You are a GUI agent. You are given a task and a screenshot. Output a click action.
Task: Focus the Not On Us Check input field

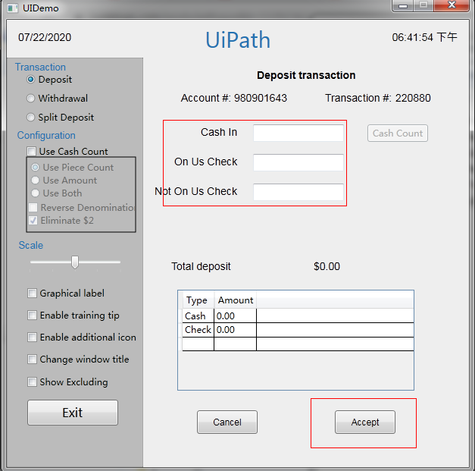tap(298, 192)
